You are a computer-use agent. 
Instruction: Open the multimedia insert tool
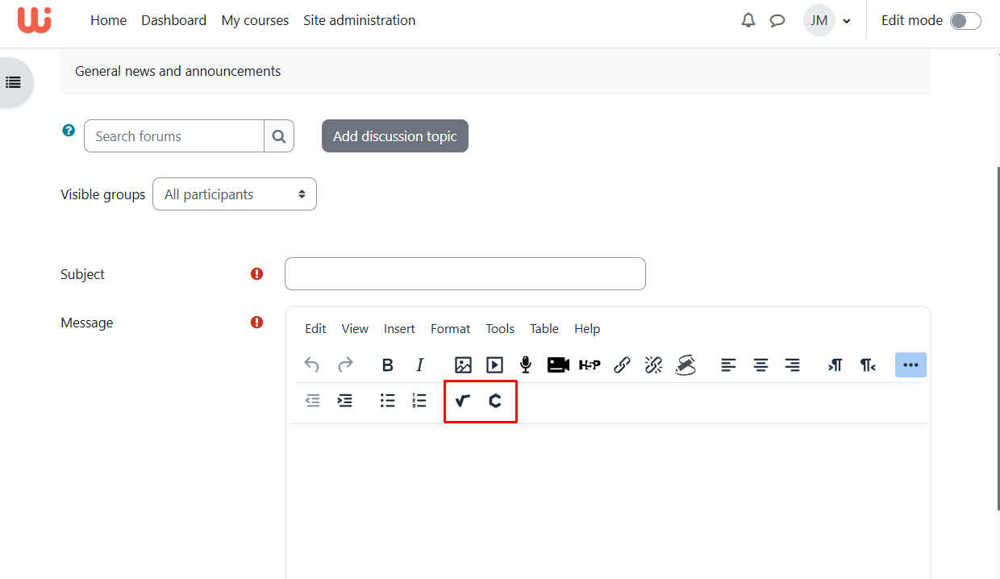[x=494, y=365]
